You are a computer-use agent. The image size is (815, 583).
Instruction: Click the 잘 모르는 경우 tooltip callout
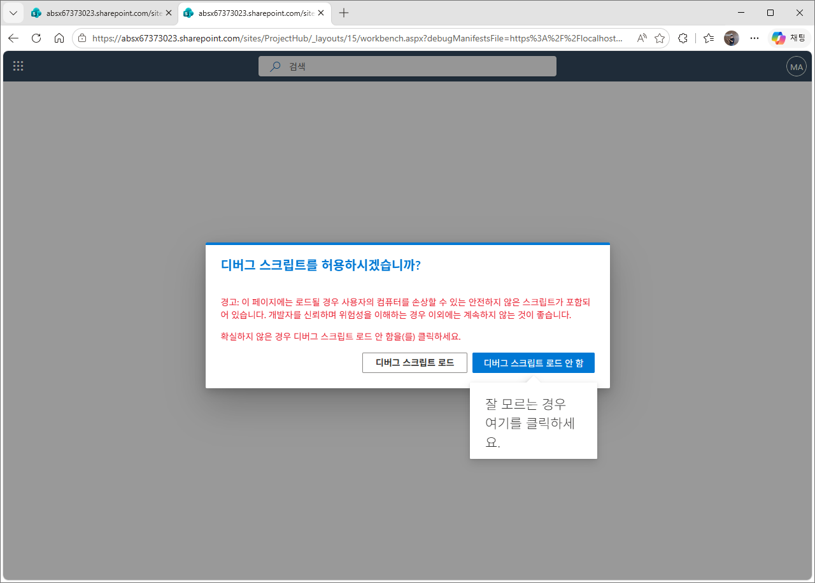(x=534, y=420)
